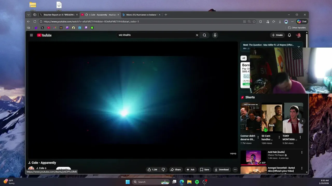Screen dimensions: 332x186
Task: Open Edge settings and more menu
Action: tap(292, 21)
